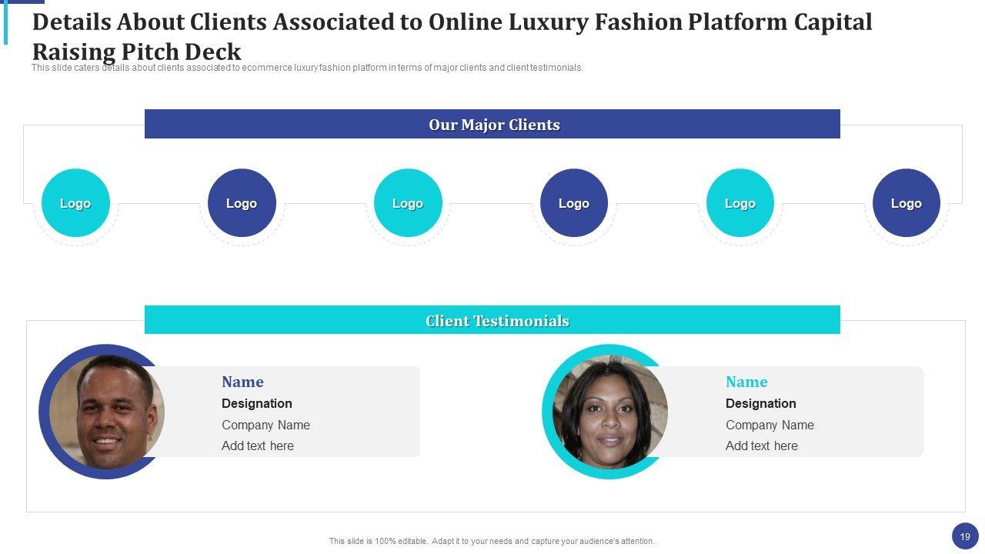Select the teal Name heading

746,382
